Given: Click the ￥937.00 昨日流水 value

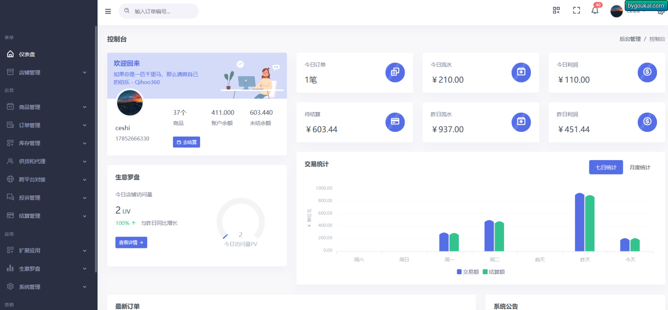Looking at the screenshot, I should pyautogui.click(x=447, y=129).
